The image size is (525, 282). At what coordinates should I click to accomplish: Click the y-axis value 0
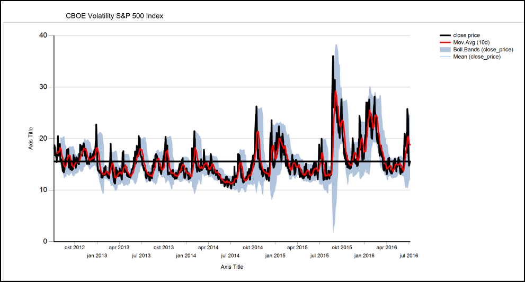click(x=45, y=241)
